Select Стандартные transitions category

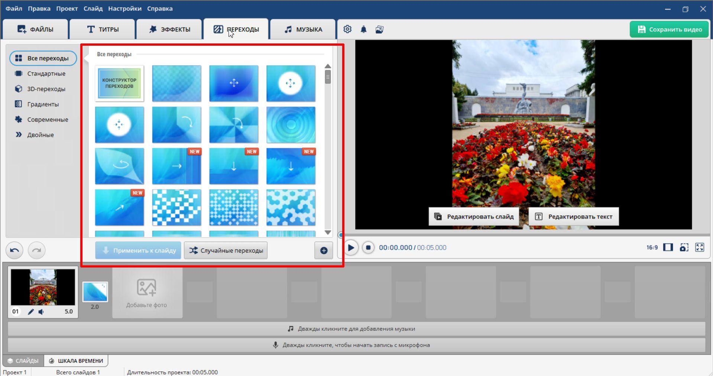click(46, 74)
